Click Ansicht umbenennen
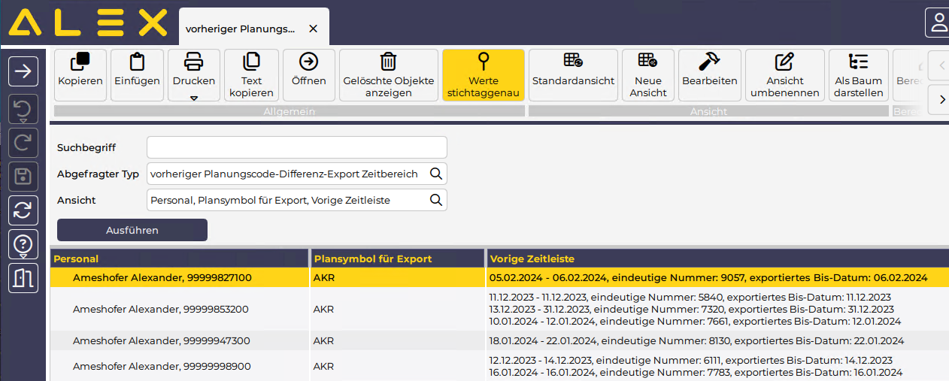Screen dimensions: 949x381 coord(784,74)
